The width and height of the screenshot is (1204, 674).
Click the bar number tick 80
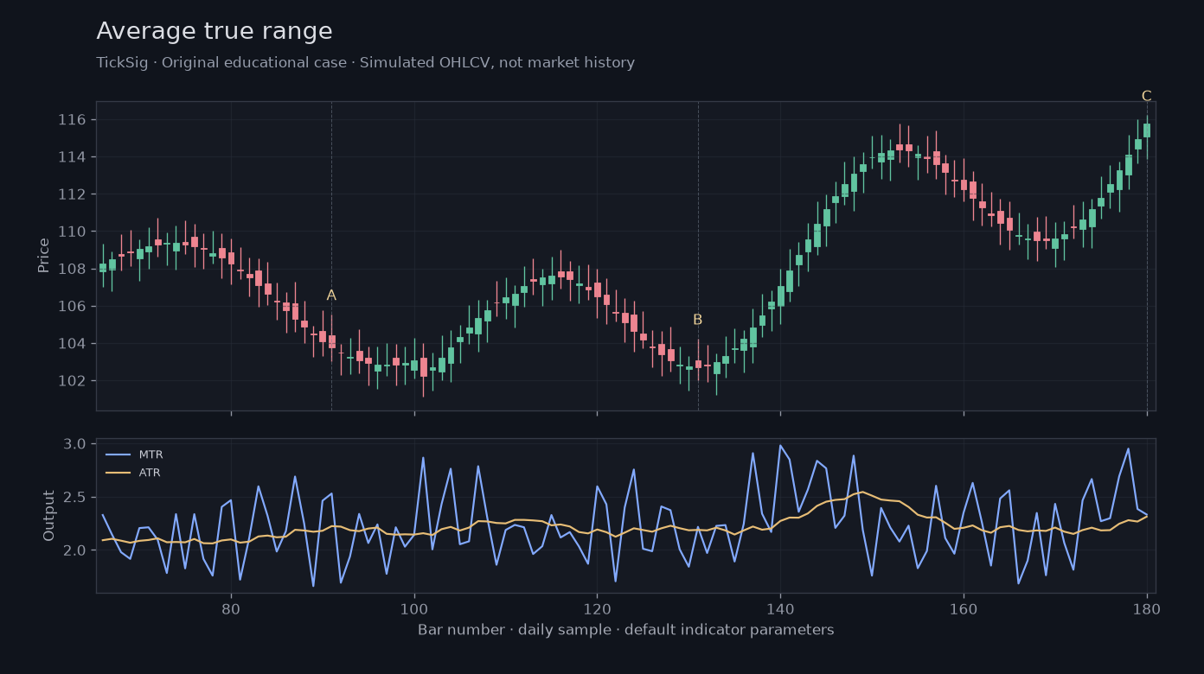[x=231, y=608]
